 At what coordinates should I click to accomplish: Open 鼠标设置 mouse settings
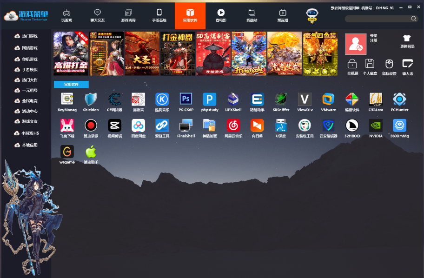(389, 67)
